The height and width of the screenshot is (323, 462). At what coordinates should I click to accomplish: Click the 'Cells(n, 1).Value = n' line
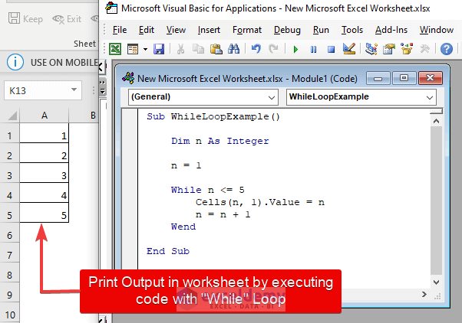[x=260, y=203]
